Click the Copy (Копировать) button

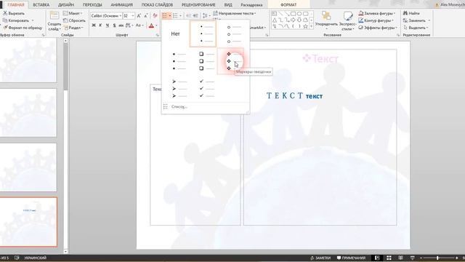pos(16,20)
